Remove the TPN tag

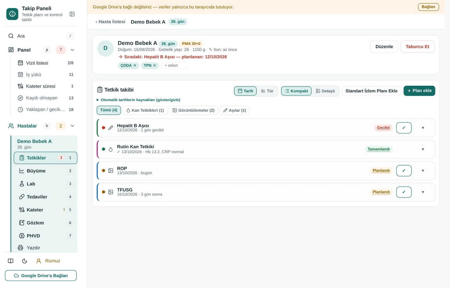154,65
